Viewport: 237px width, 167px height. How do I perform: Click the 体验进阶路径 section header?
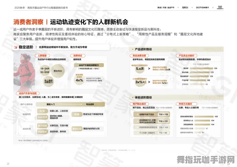coord(143,97)
